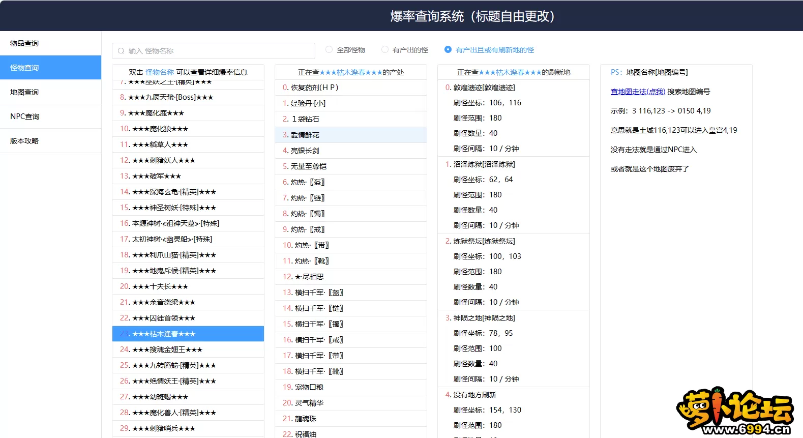Click spawn location 神陨之地[神陨之地]

click(484, 318)
